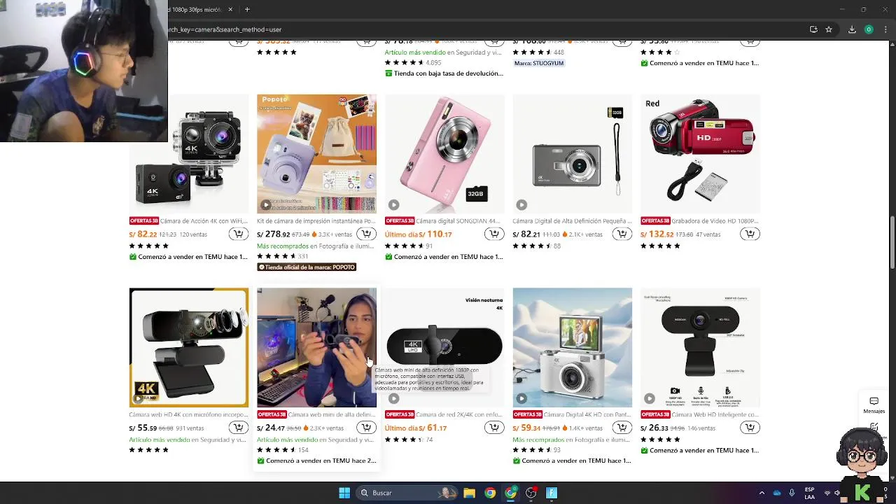Click the browser address bar URL
896x504 pixels.
225,29
